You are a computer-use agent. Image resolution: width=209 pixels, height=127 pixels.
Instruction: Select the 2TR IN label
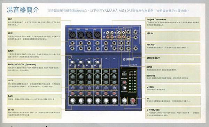pyautogui.click(x=150, y=33)
